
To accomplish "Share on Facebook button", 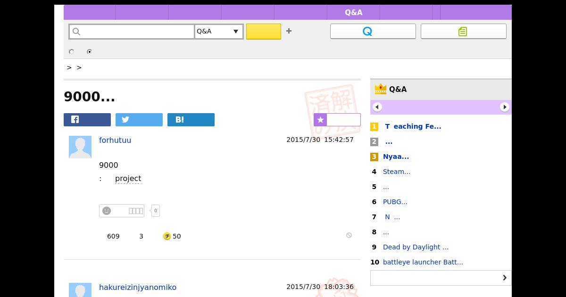I will pos(87,120).
